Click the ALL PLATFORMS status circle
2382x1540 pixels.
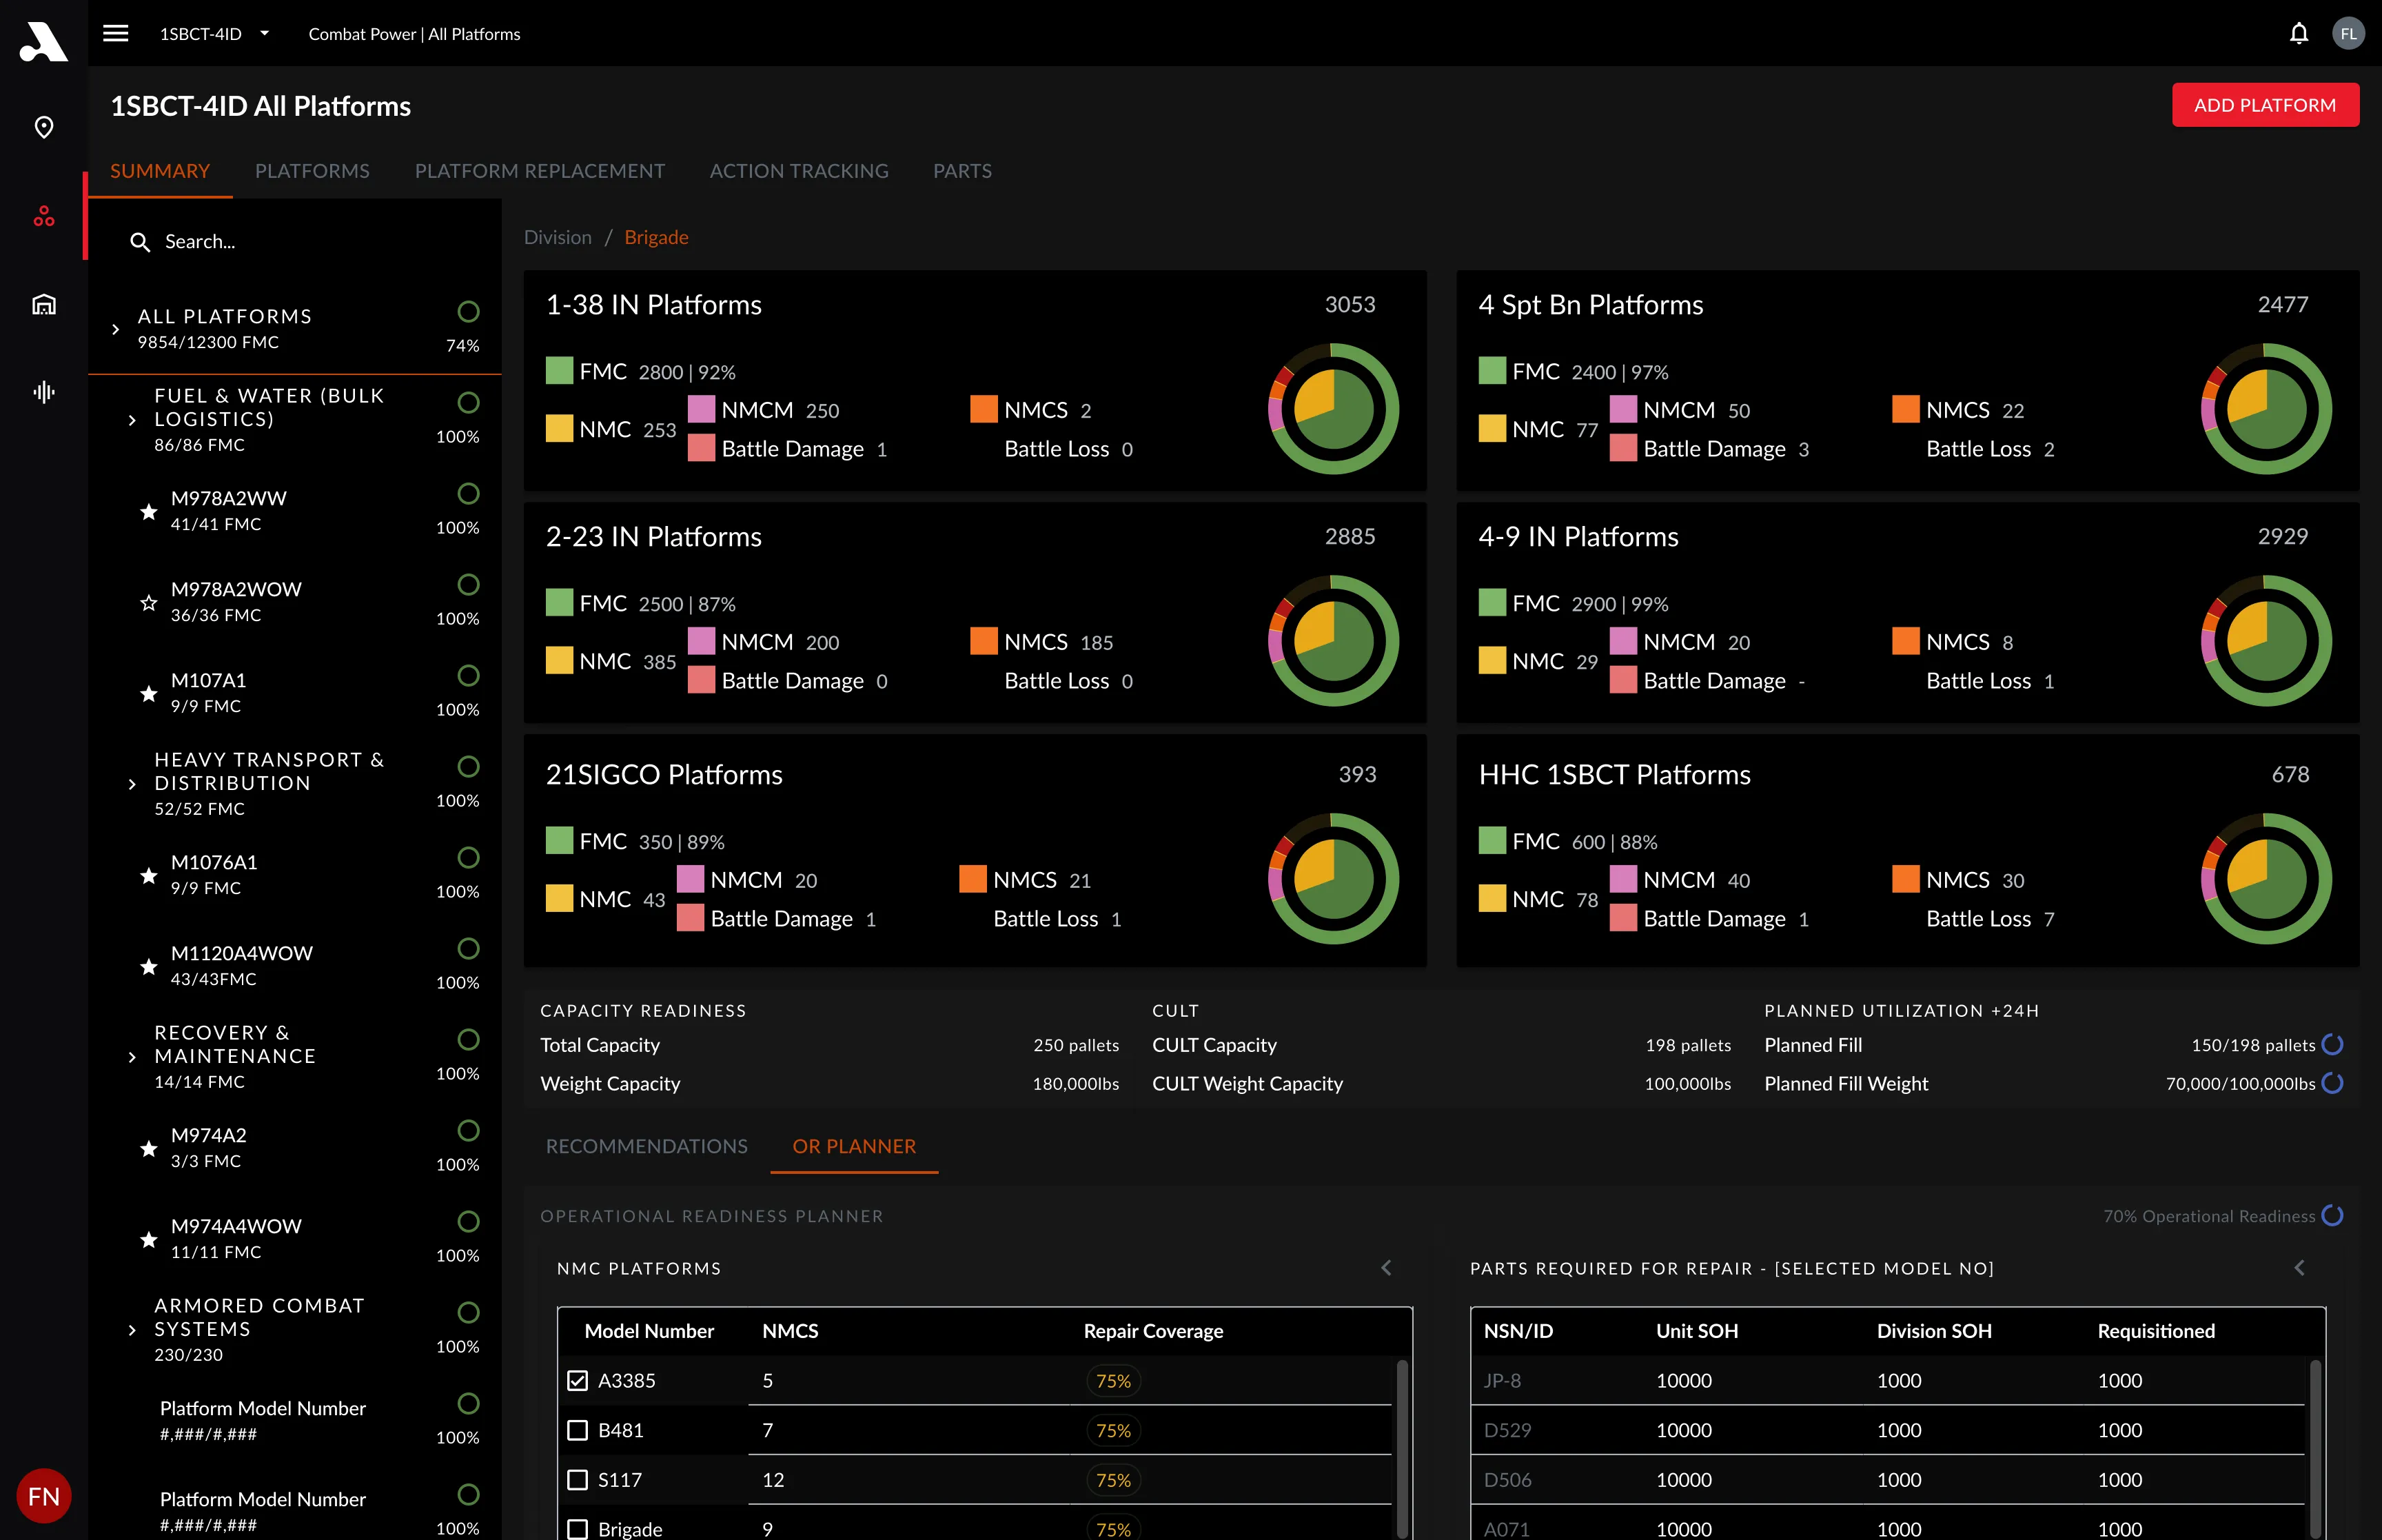(x=468, y=312)
